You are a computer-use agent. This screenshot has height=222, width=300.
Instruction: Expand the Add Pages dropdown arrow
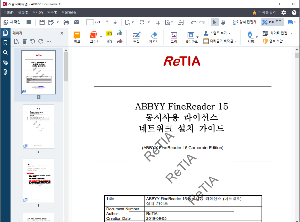(133, 22)
